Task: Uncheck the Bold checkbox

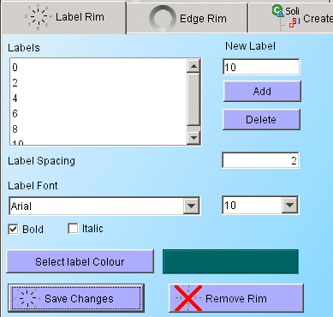Action: 14,229
